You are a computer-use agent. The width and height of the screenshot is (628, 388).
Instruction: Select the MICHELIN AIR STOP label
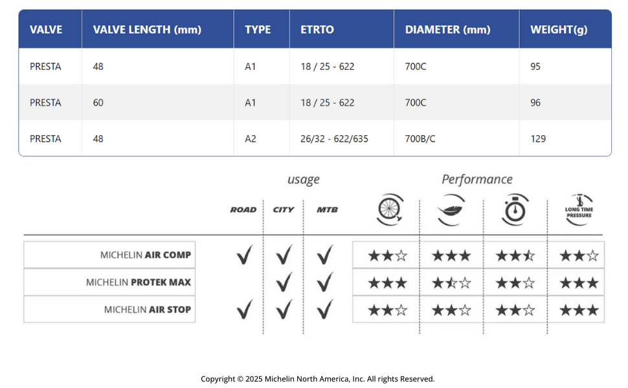[148, 310]
